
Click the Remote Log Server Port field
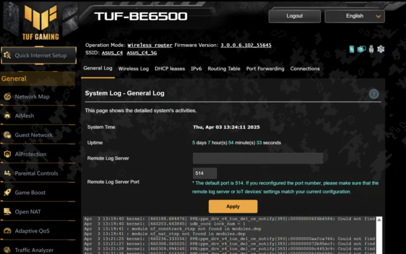click(205, 173)
